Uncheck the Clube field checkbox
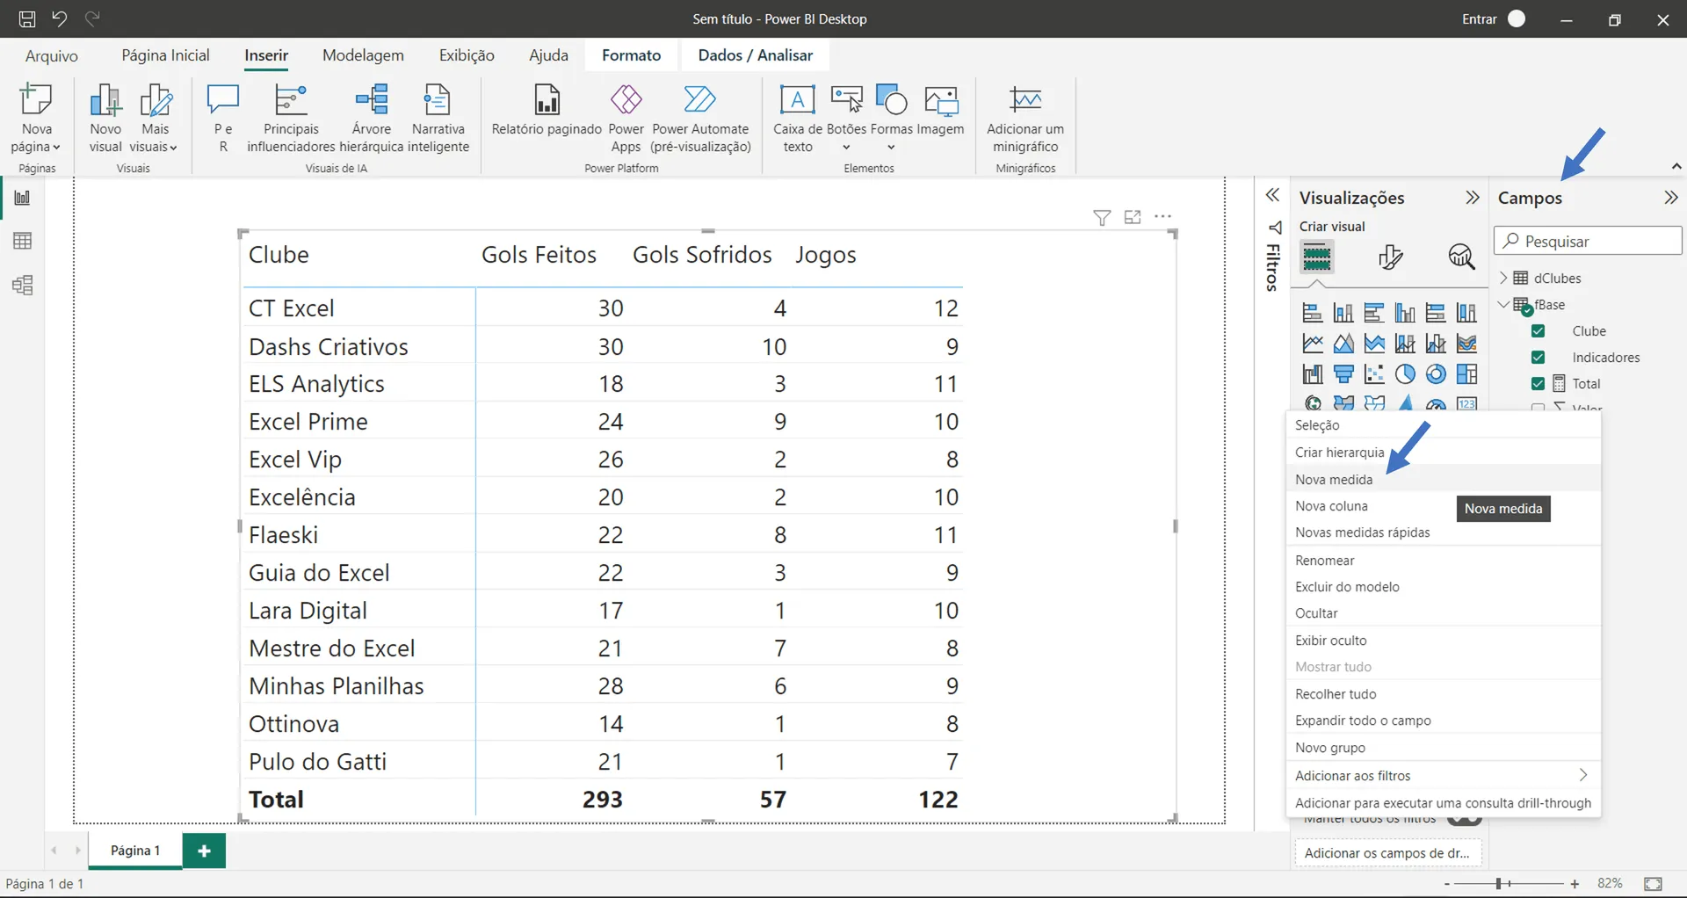The height and width of the screenshot is (898, 1687). pyautogui.click(x=1538, y=331)
